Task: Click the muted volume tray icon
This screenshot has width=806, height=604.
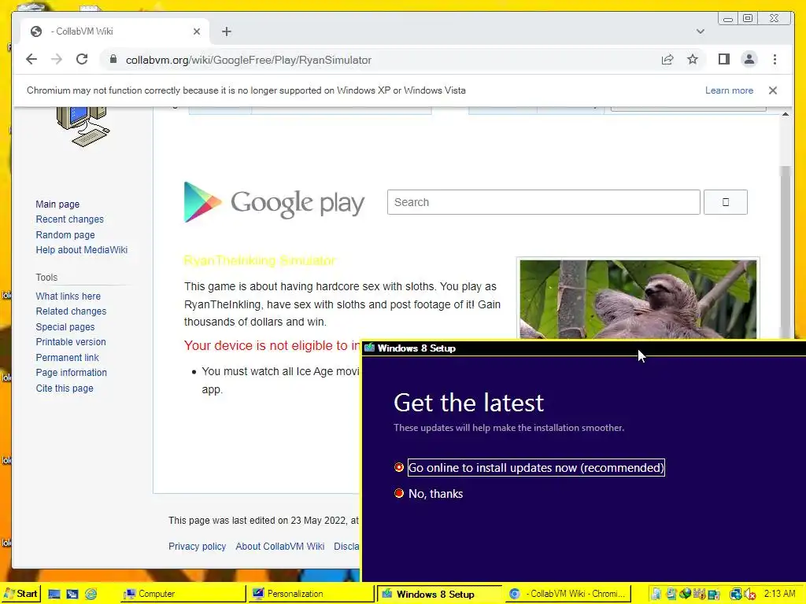Action: point(750,595)
